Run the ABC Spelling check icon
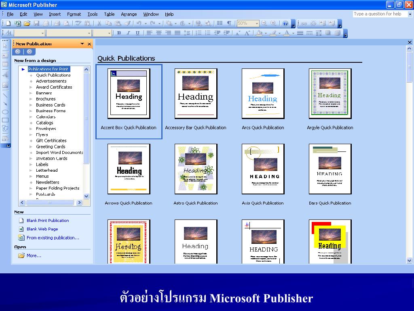414x311 pixels. pyautogui.click(x=78, y=23)
